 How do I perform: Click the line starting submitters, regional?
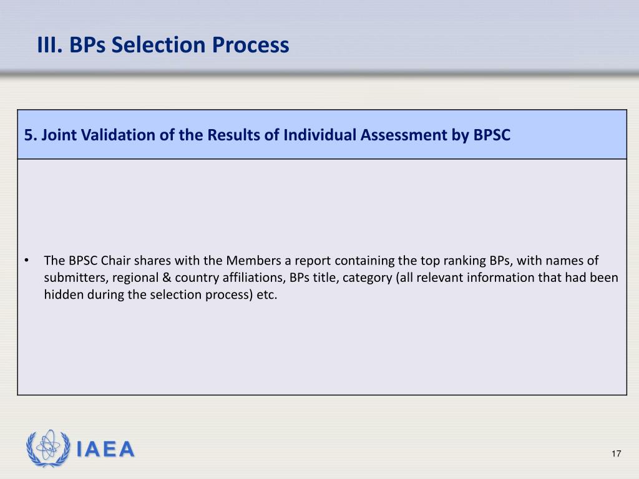pyautogui.click(x=331, y=278)
